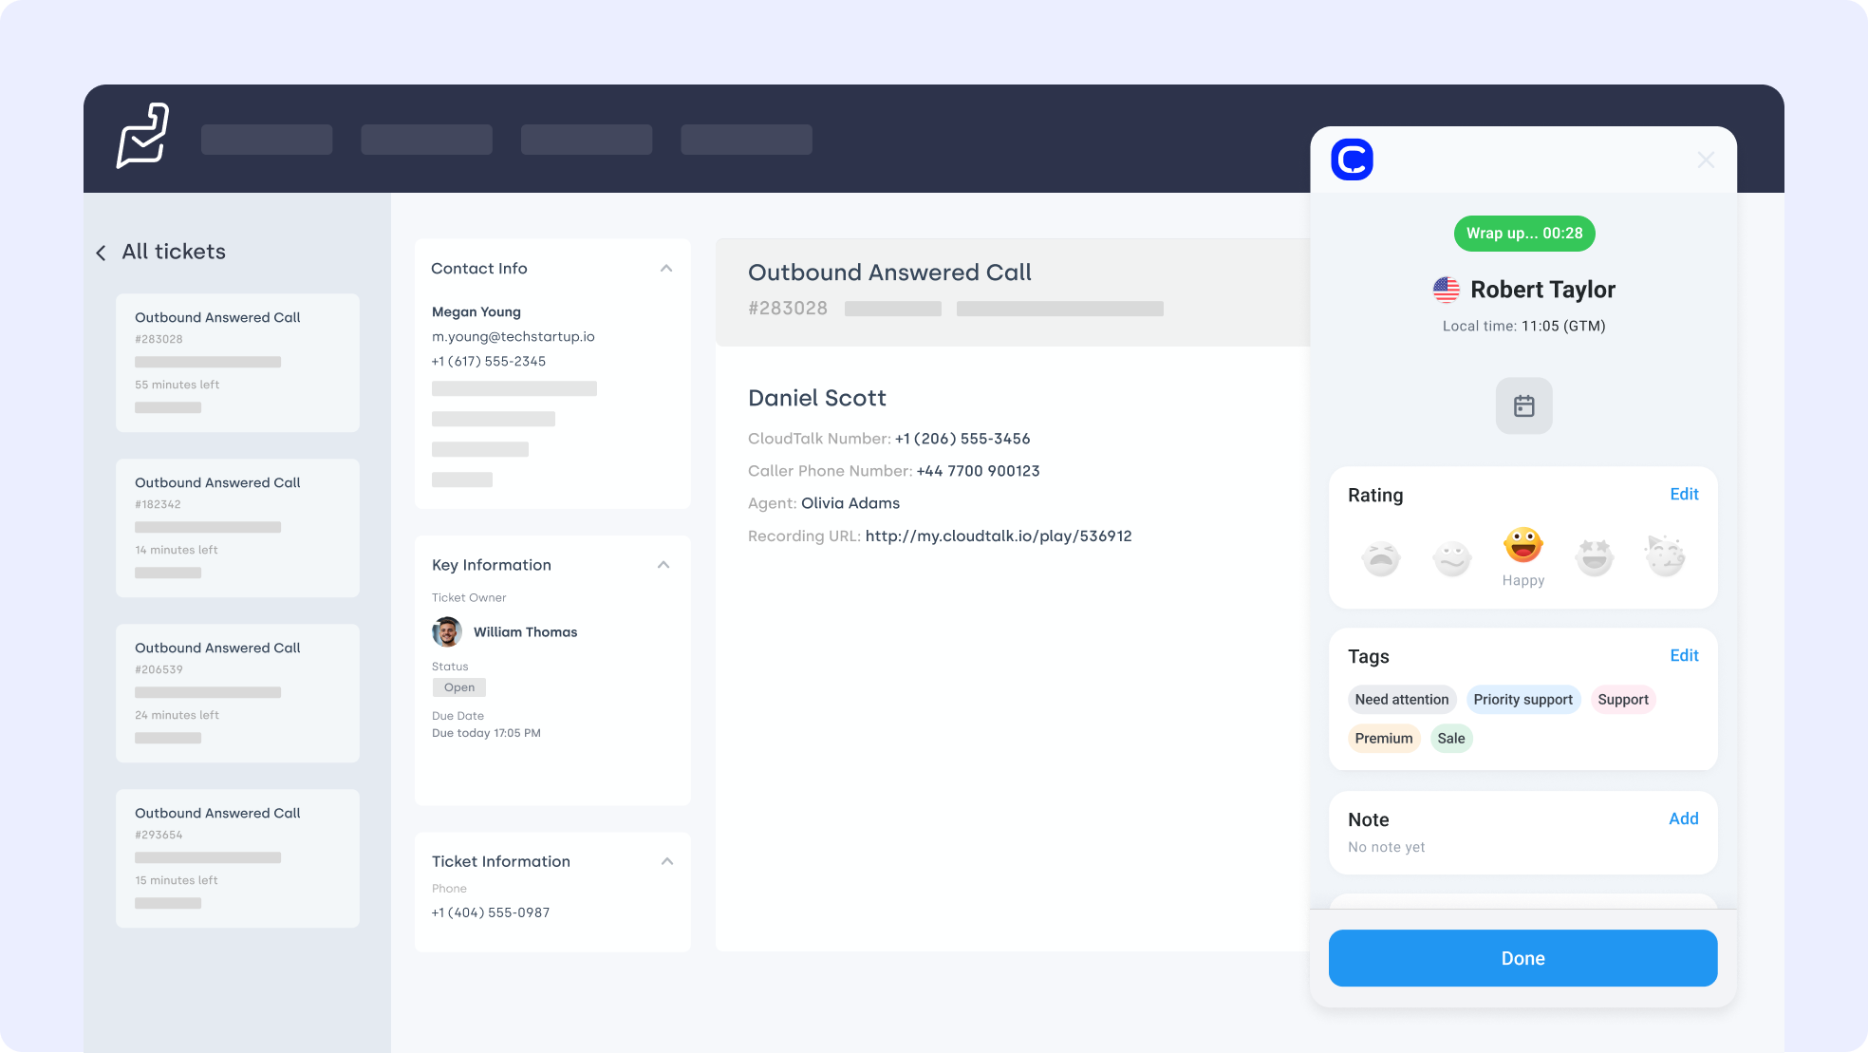Screen dimensions: 1868x1053
Task: Collapse the Key Information section
Action: pyautogui.click(x=663, y=565)
